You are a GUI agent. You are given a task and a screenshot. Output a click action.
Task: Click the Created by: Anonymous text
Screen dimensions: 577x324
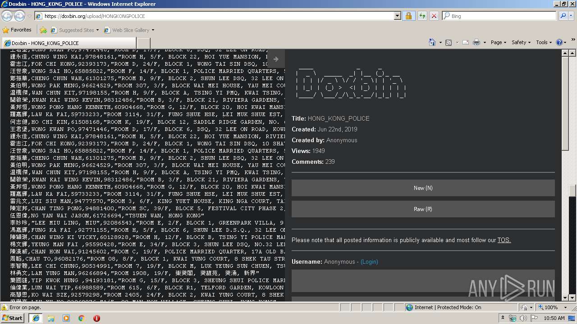point(325,140)
